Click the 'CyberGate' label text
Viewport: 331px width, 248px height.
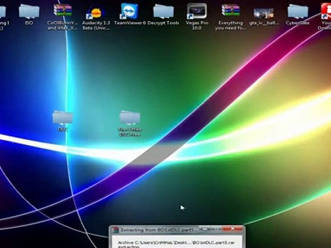(298, 23)
